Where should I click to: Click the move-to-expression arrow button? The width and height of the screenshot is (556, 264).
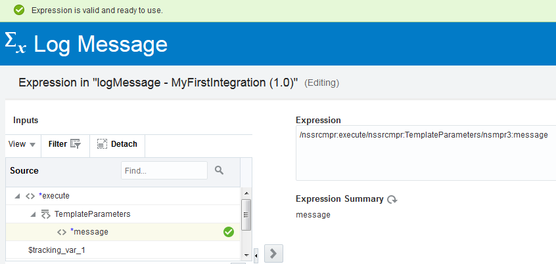[274, 254]
